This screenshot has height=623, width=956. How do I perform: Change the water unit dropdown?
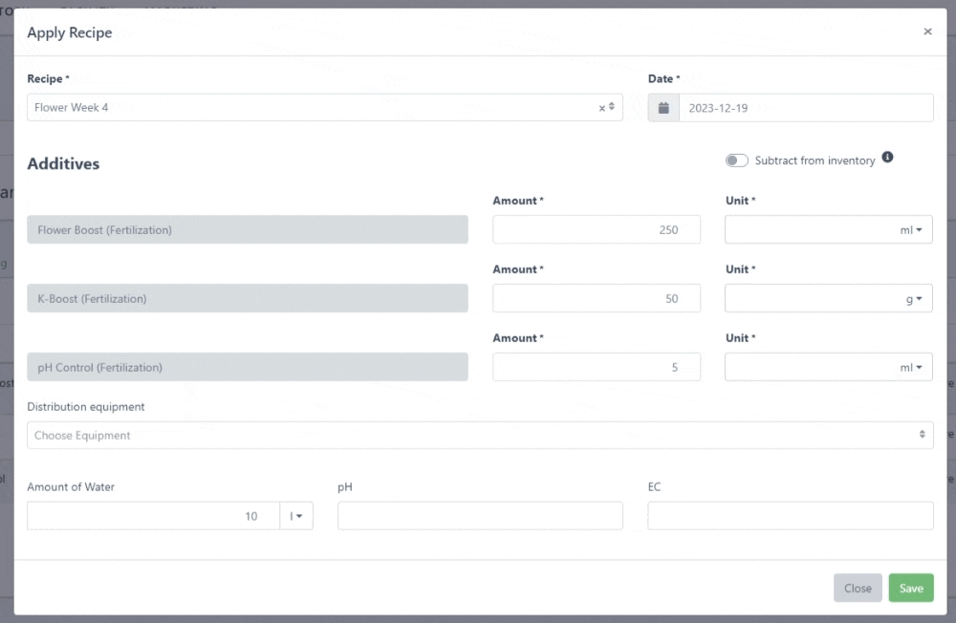tap(296, 516)
